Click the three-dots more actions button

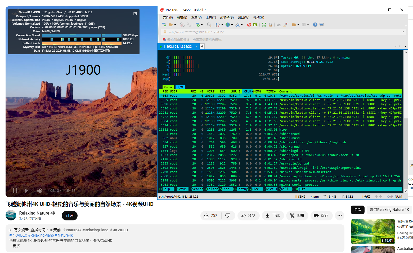(340, 216)
